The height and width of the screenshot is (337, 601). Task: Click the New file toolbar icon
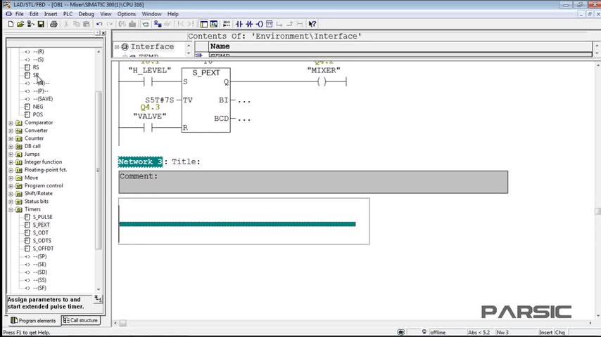(11, 24)
